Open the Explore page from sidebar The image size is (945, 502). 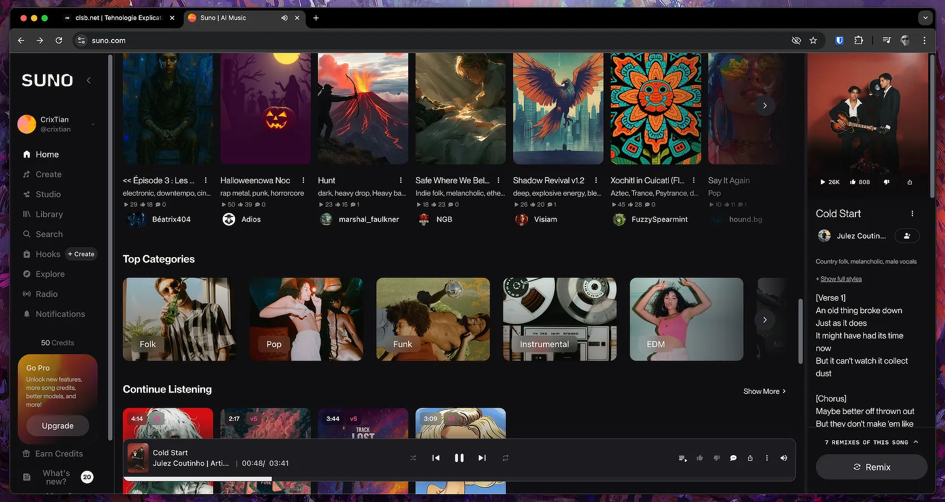tap(50, 274)
